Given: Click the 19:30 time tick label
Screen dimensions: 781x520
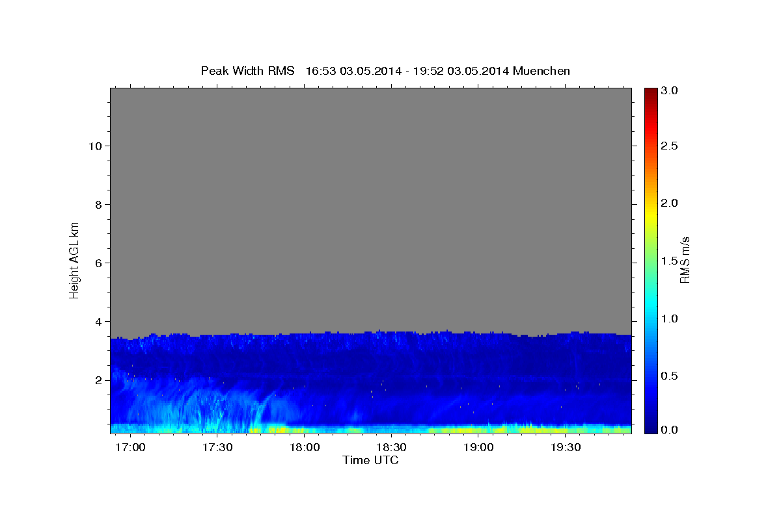Looking at the screenshot, I should pyautogui.click(x=566, y=448).
